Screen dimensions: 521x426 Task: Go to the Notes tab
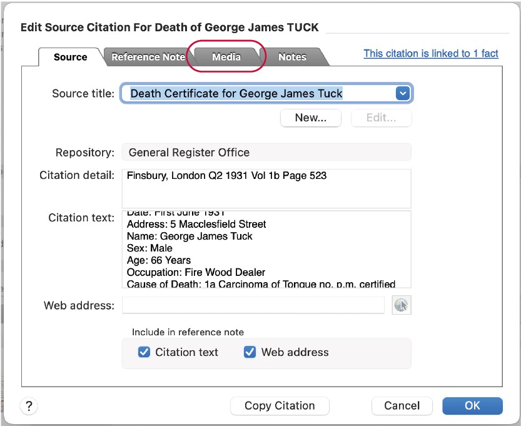[x=292, y=57]
